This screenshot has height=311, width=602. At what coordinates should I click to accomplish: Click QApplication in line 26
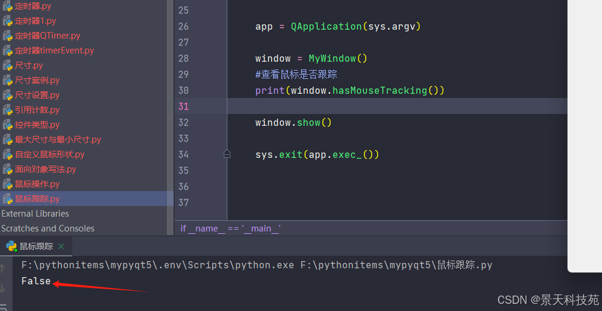[x=327, y=27]
